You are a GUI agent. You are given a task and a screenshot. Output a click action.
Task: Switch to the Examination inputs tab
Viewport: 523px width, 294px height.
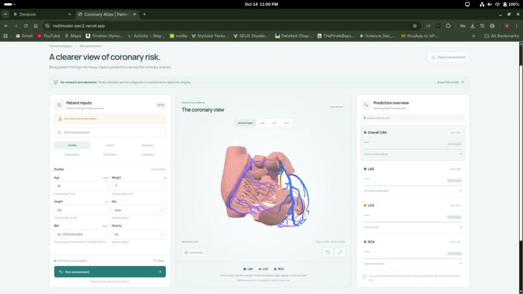(x=72, y=154)
